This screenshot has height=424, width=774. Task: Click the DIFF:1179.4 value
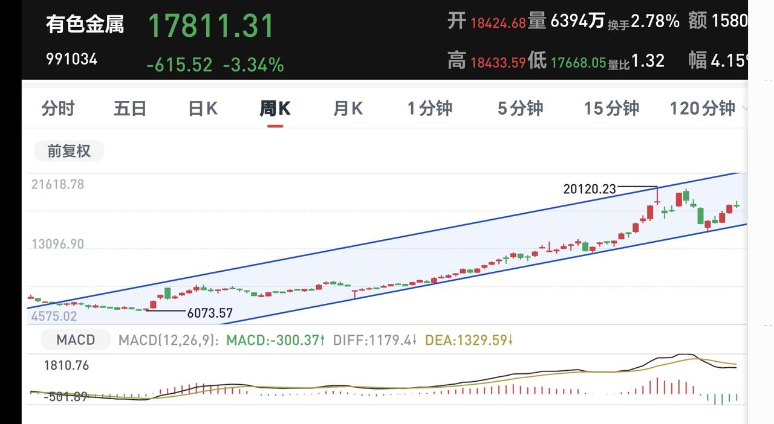375,340
